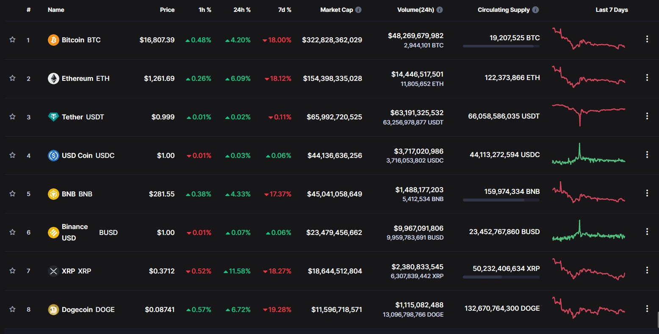The width and height of the screenshot is (659, 334).
Task: Click Ethereum volume $14,446,517,501
Action: pos(417,74)
